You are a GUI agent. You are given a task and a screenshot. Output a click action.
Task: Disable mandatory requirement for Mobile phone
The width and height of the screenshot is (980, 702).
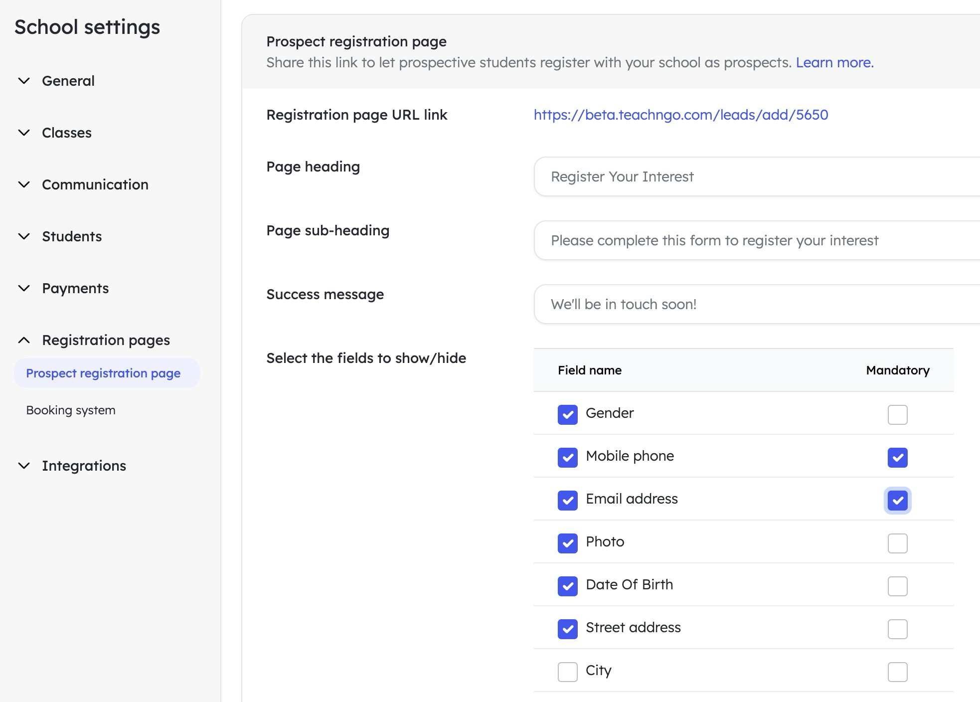[897, 457]
